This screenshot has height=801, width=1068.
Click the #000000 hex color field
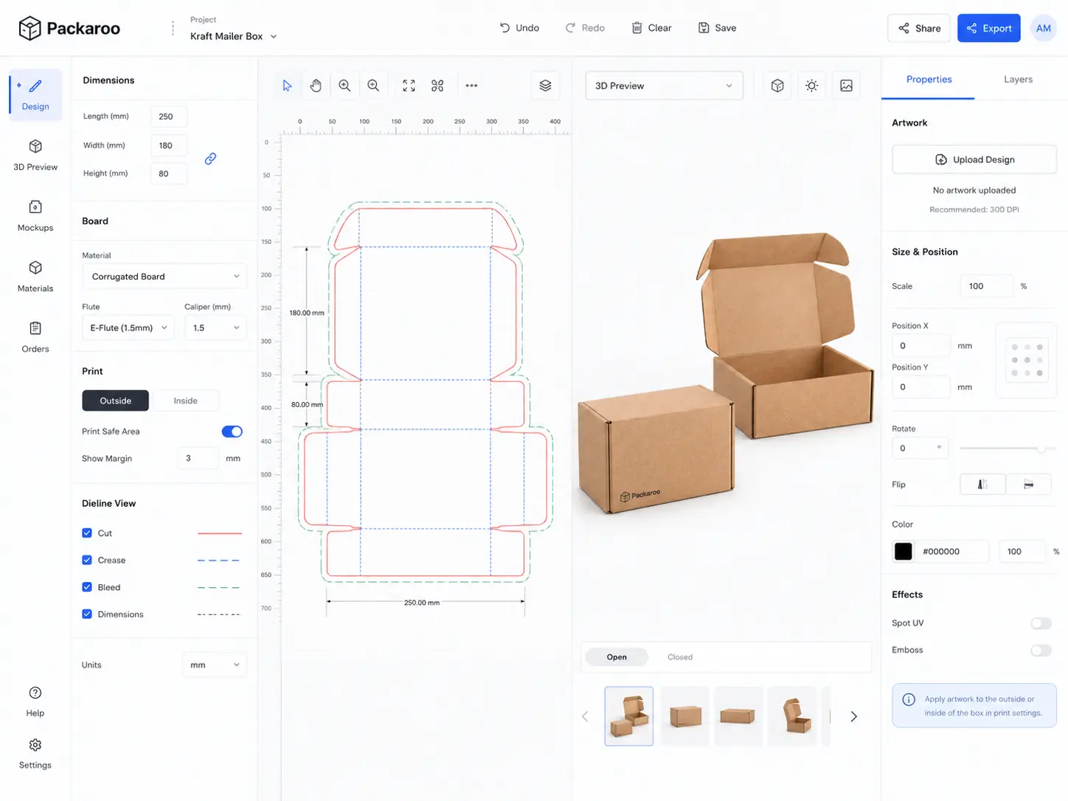(x=951, y=551)
